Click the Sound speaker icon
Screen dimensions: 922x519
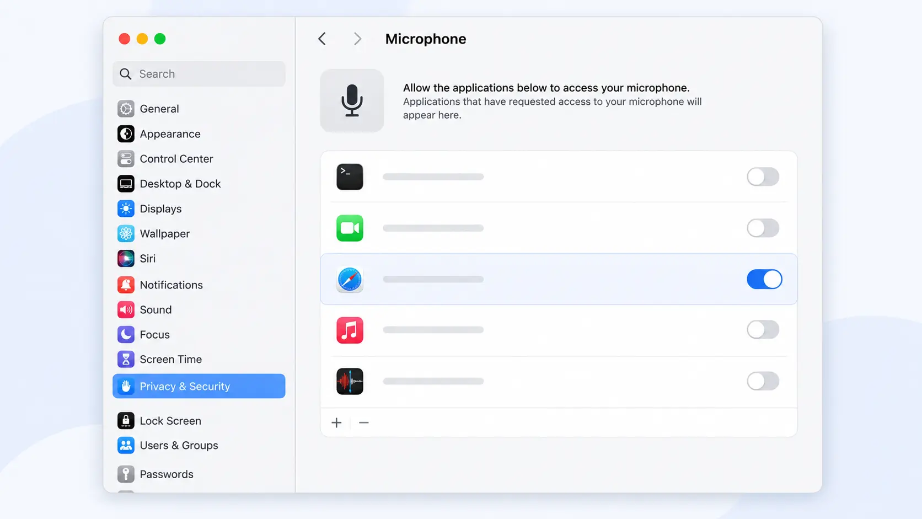(x=126, y=309)
